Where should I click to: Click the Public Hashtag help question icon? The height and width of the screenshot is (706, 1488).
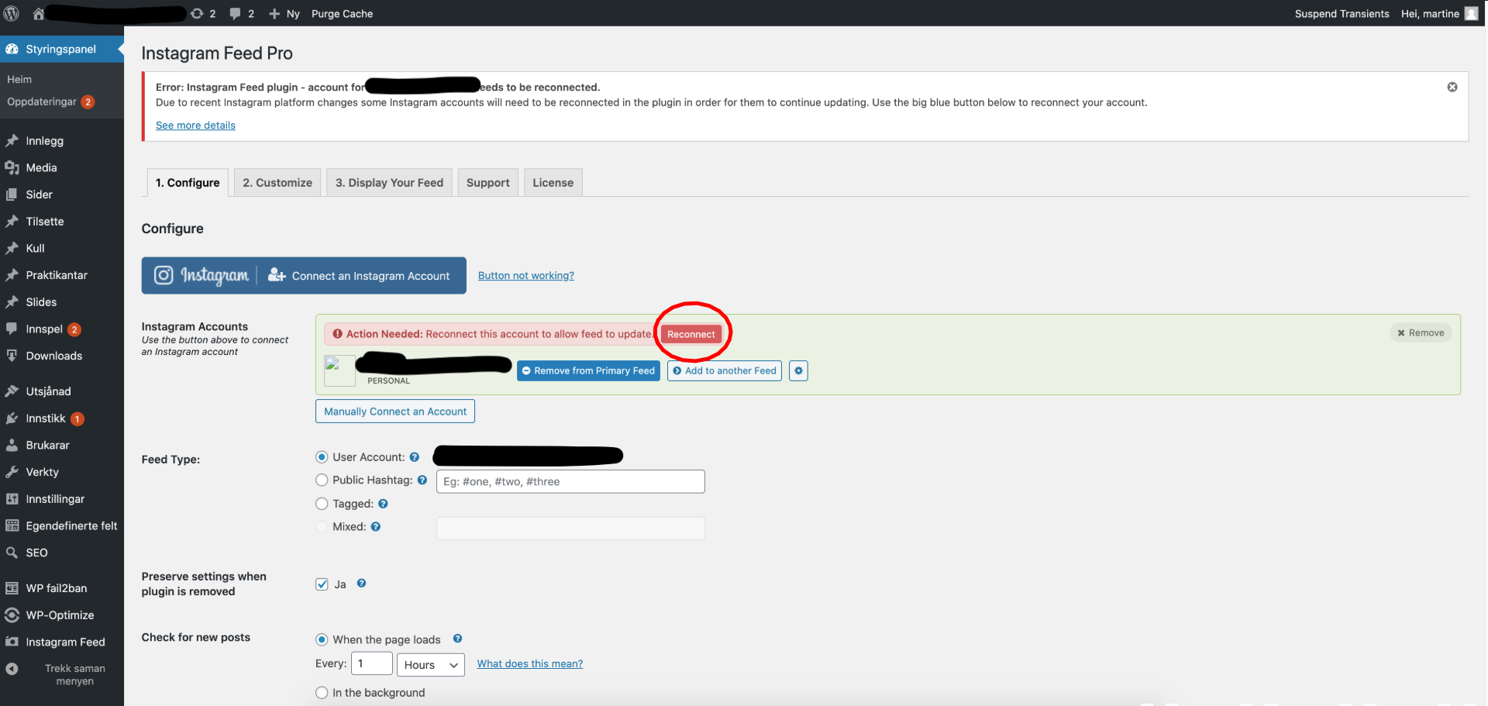click(422, 480)
